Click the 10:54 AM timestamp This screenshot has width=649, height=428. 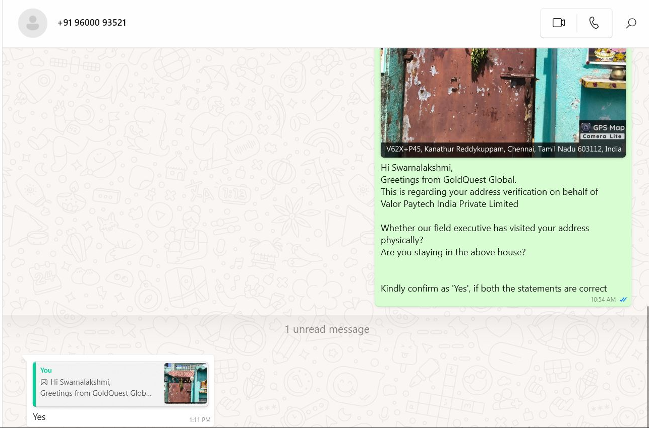click(x=603, y=300)
